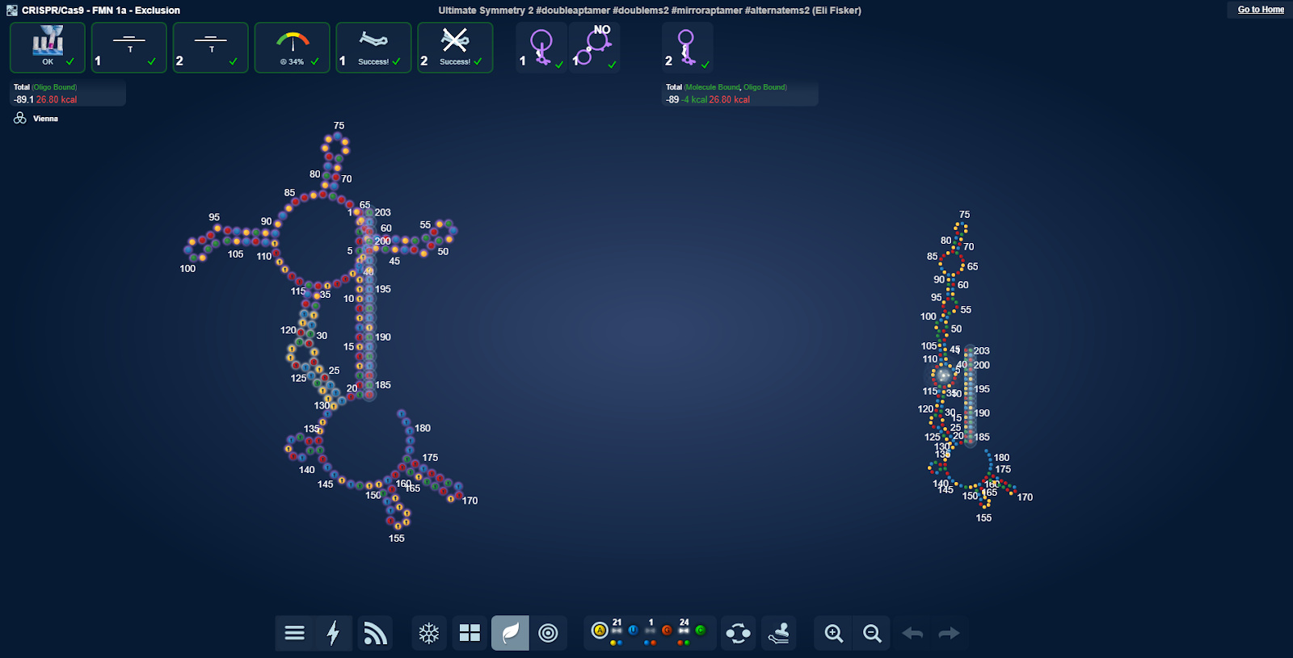This screenshot has height=658, width=1293.
Task: Select the state 2 purple aptamer shape constraint
Action: click(687, 48)
